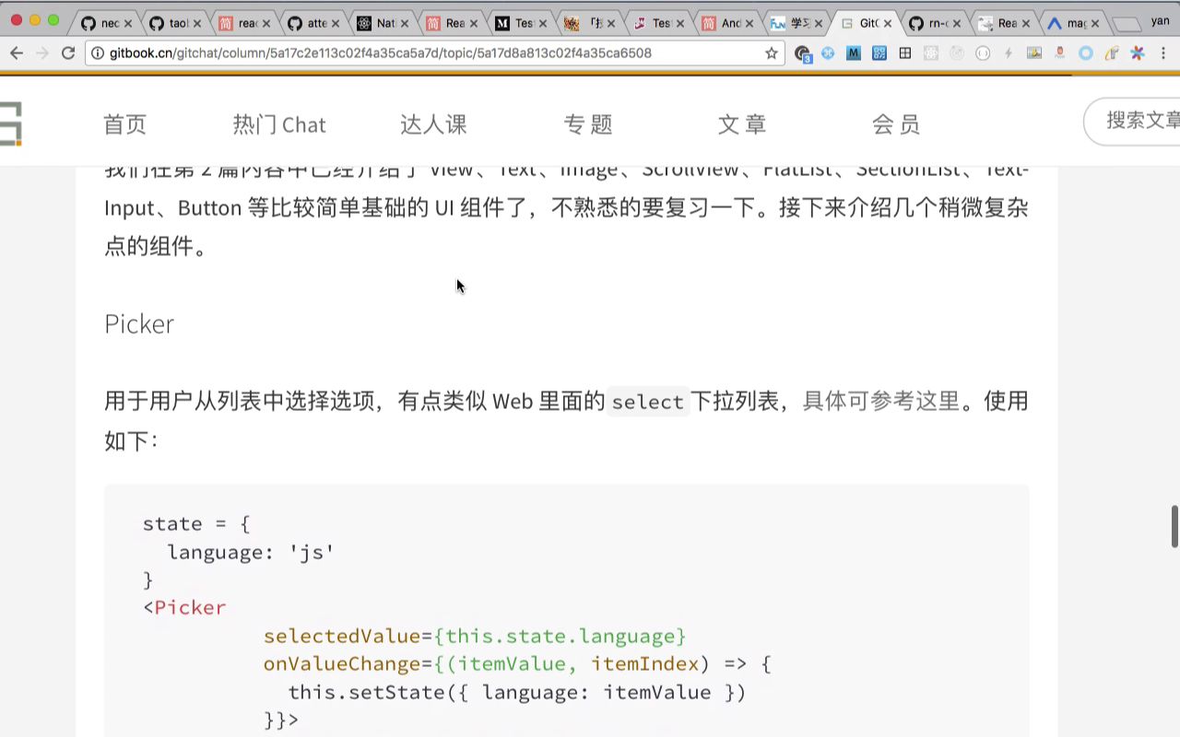Click the '<Picker' tag in code
This screenshot has width=1180, height=737.
pyautogui.click(x=184, y=608)
